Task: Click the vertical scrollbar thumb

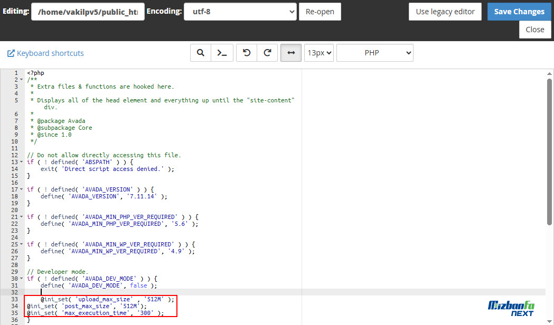Action: tap(549, 152)
